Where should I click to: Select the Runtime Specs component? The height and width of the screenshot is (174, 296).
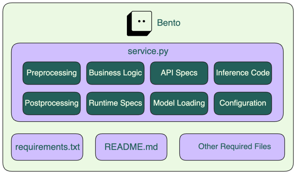pos(115,103)
